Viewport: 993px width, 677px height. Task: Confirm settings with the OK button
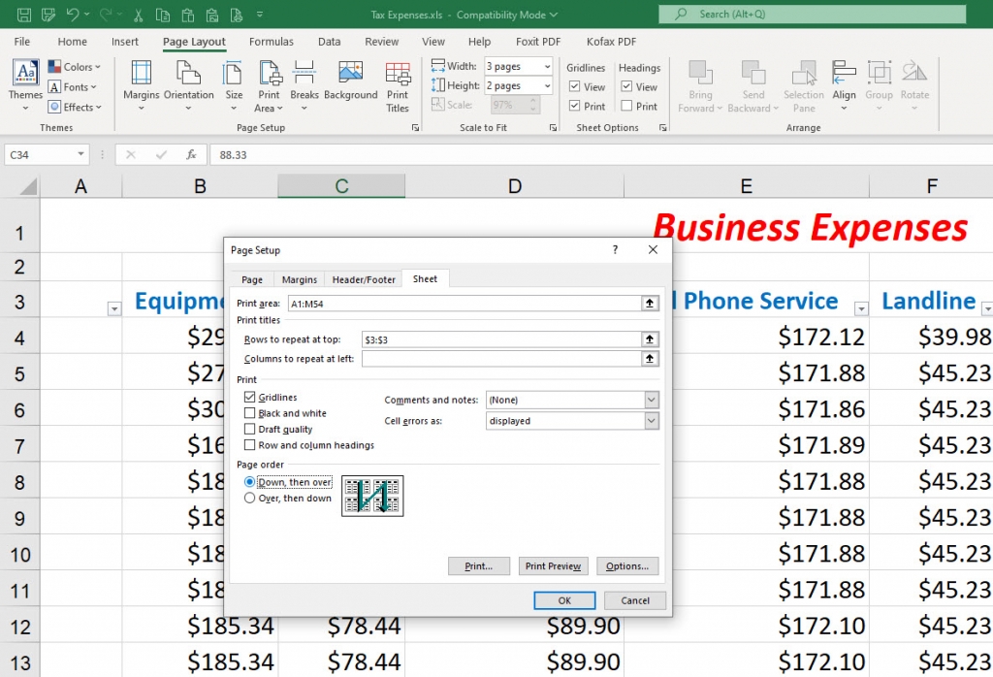[564, 600]
